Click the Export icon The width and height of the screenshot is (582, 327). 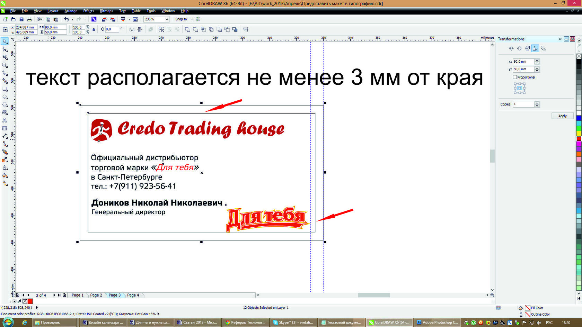[x=112, y=19]
